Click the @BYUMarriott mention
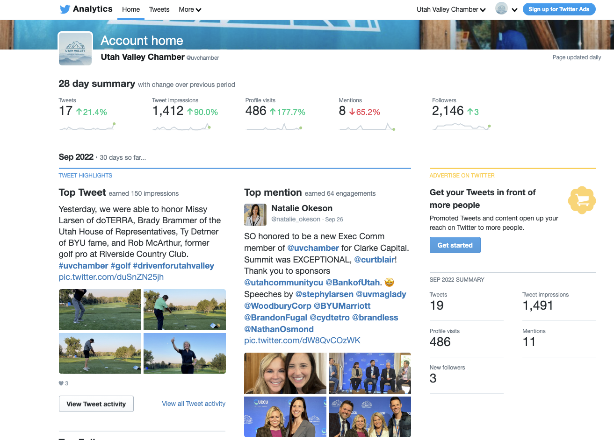This screenshot has height=440, width=614. point(342,306)
